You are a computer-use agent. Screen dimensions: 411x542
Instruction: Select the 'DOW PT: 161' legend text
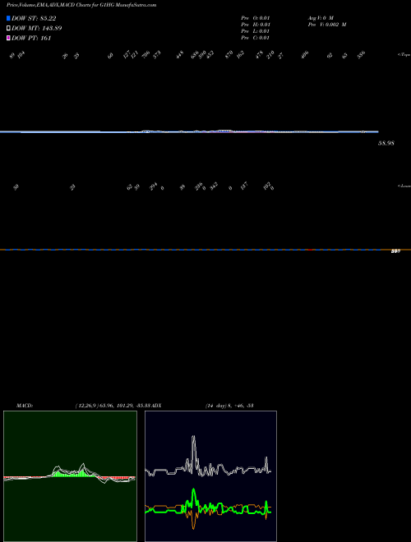[31, 38]
